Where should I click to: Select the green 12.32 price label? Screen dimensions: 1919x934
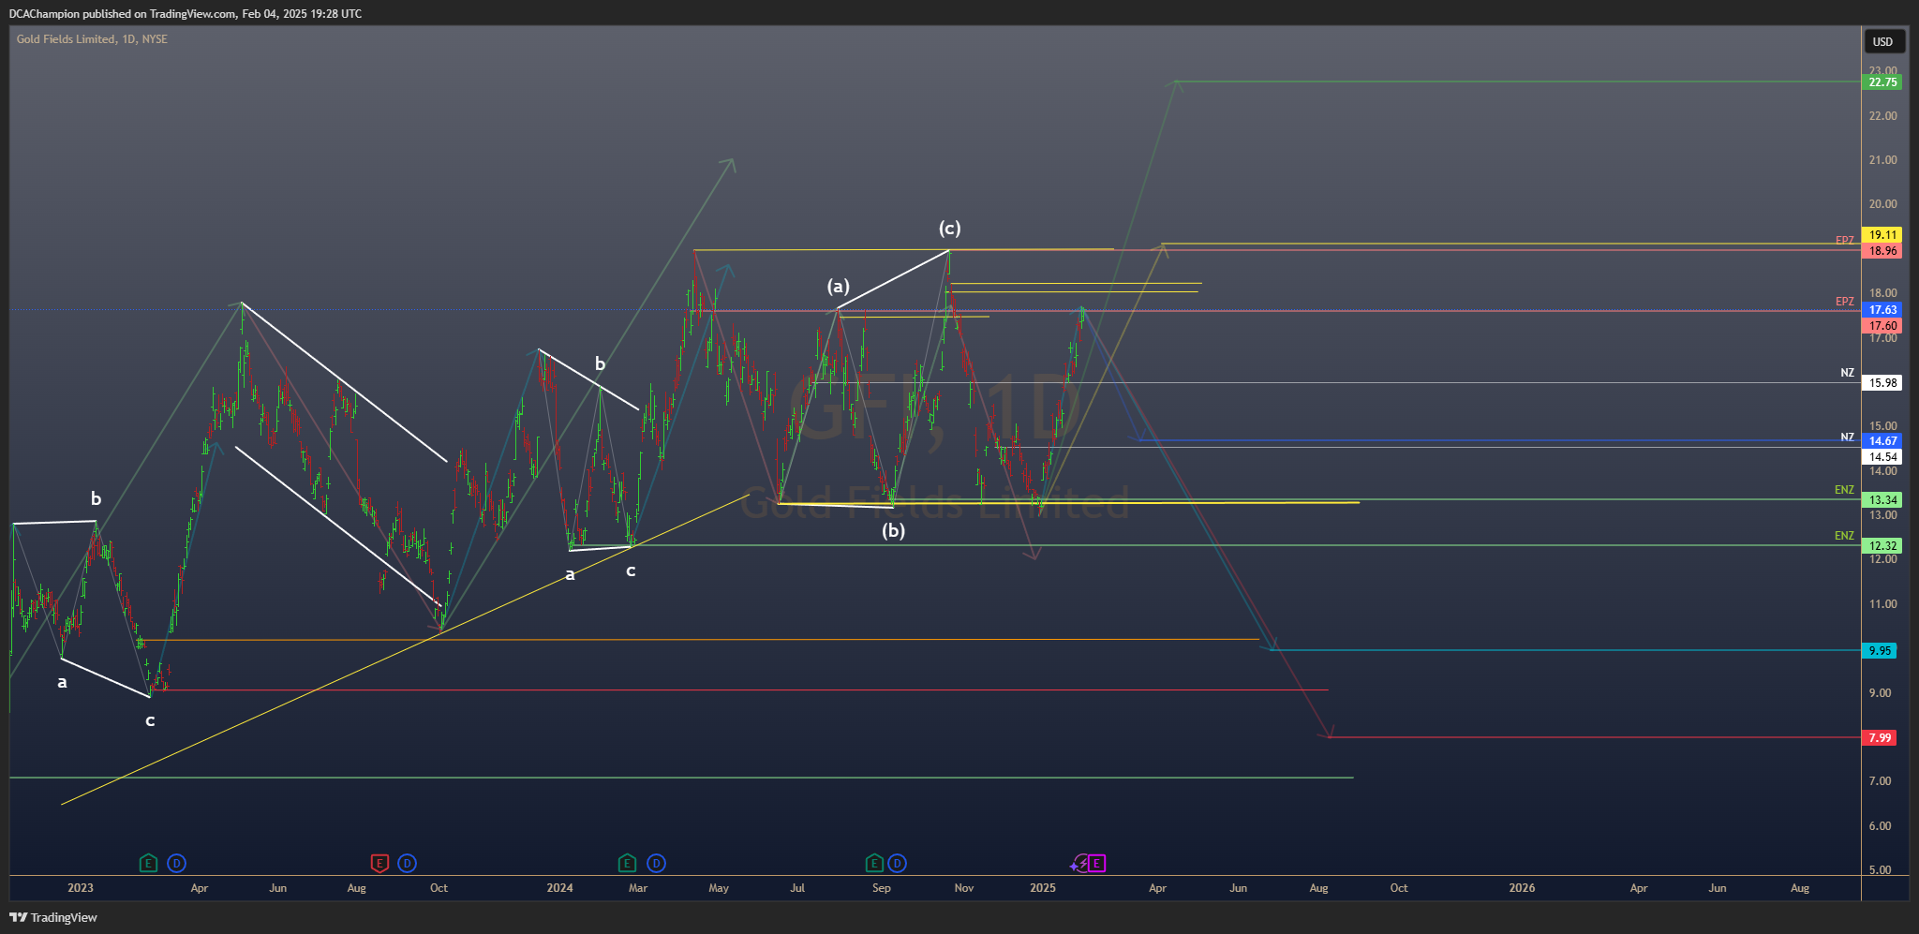[1882, 546]
